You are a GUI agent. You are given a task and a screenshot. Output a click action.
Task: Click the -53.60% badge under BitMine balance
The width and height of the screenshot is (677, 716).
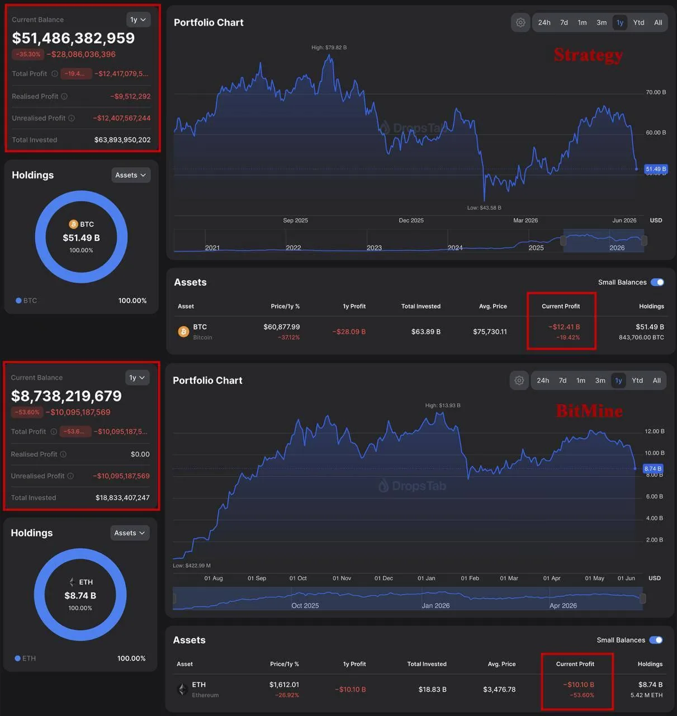click(27, 412)
